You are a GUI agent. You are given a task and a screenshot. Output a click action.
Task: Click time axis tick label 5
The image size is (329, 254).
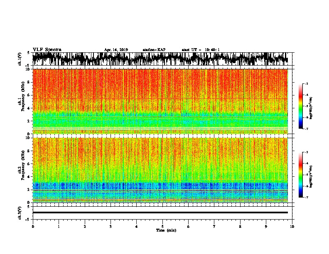[x=162, y=227]
